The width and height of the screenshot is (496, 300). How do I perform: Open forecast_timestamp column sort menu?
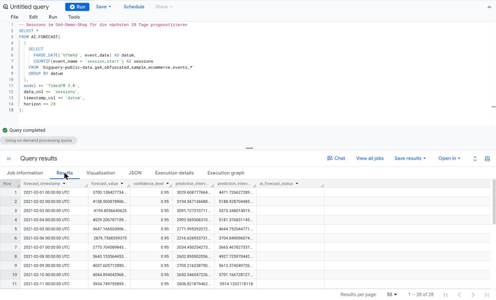coord(64,184)
